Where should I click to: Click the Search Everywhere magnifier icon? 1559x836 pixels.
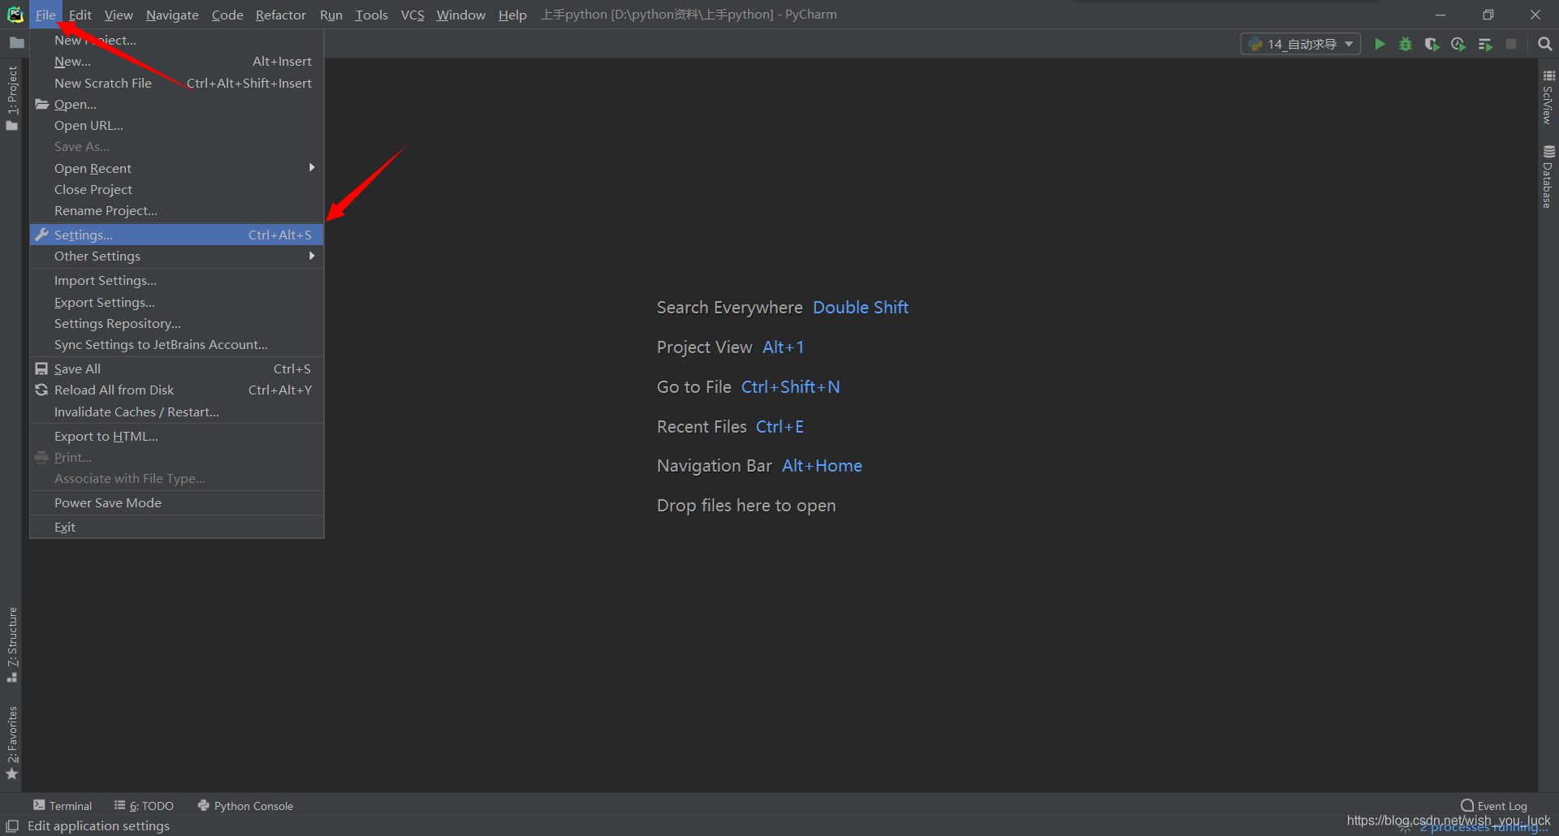1544,44
